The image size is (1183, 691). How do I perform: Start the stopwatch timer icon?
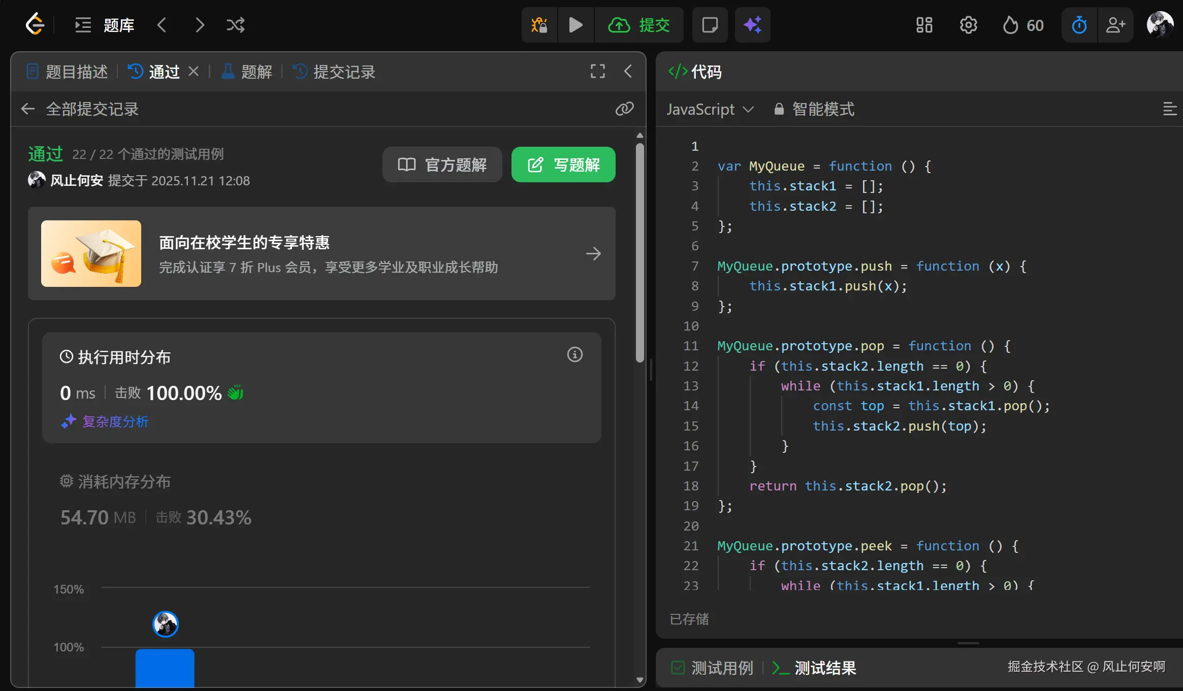[1079, 25]
